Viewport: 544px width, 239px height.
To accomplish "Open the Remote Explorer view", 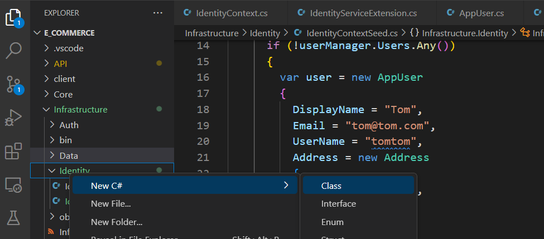I will coord(14,185).
